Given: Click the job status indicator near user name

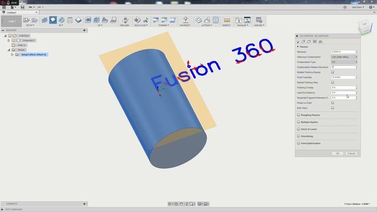Looking at the screenshot, I should point(345,7).
